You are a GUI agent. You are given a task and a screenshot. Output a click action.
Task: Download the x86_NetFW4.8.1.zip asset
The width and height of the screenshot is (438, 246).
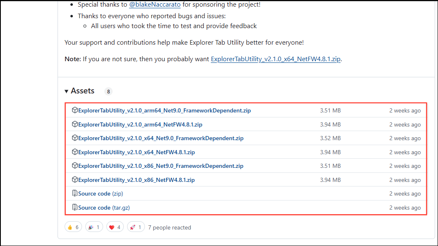137,179
